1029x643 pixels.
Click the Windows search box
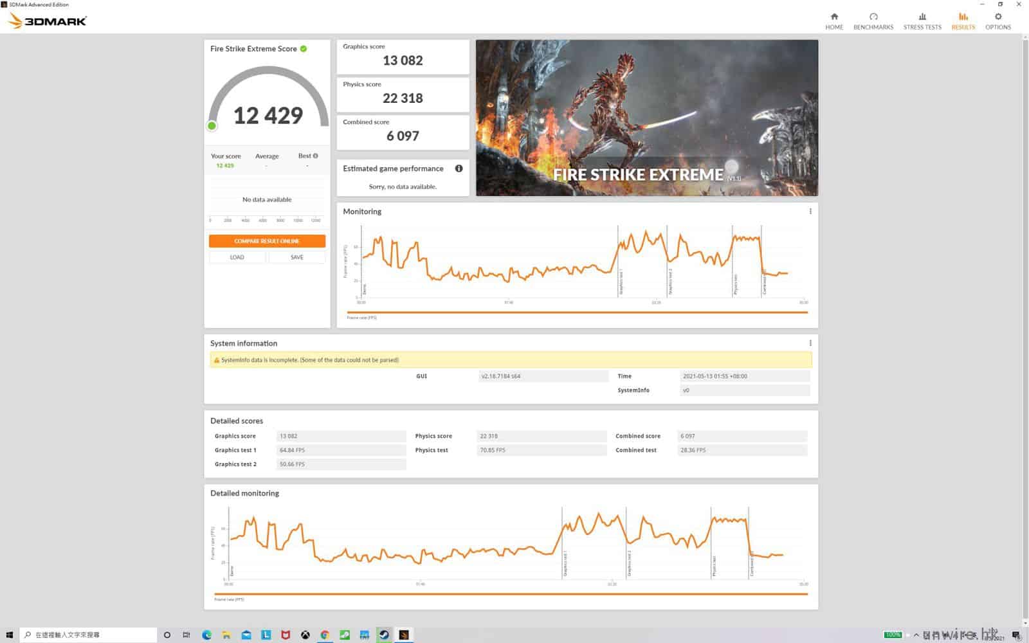(x=89, y=635)
